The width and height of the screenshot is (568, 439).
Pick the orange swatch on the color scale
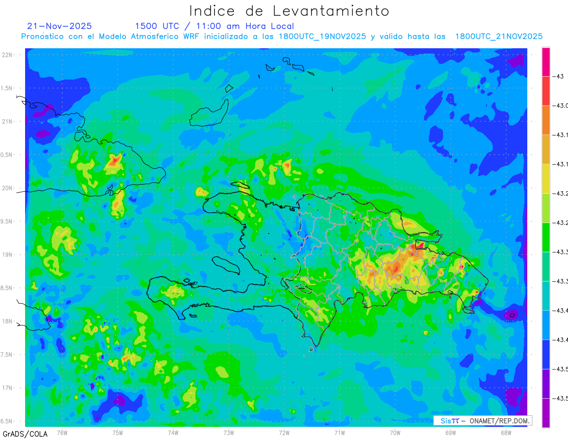(546, 120)
